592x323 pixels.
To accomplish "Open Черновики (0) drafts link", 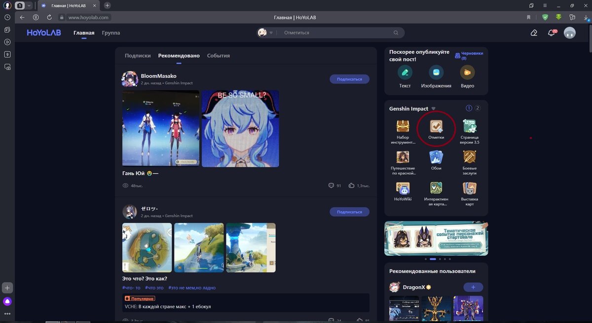I will [x=469, y=56].
